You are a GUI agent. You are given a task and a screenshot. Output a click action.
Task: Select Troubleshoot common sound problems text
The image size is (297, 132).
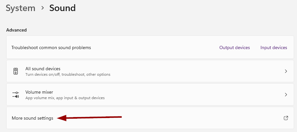[x=51, y=47]
